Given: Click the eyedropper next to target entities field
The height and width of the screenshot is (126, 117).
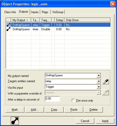Looking at the screenshot, I should click(106, 81).
